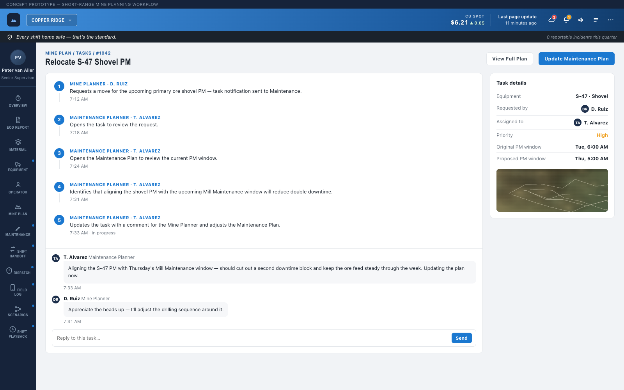
Task: Click 'MINE PLANNER · D. RUIZ' step heading
Action: click(99, 84)
